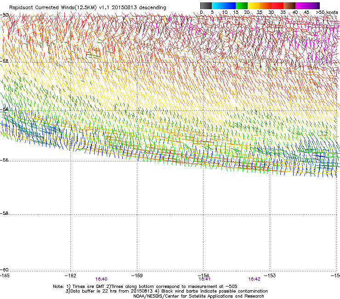
Task: Select the cyan 5-10 knots legend swatch
Action: tap(218, 6)
